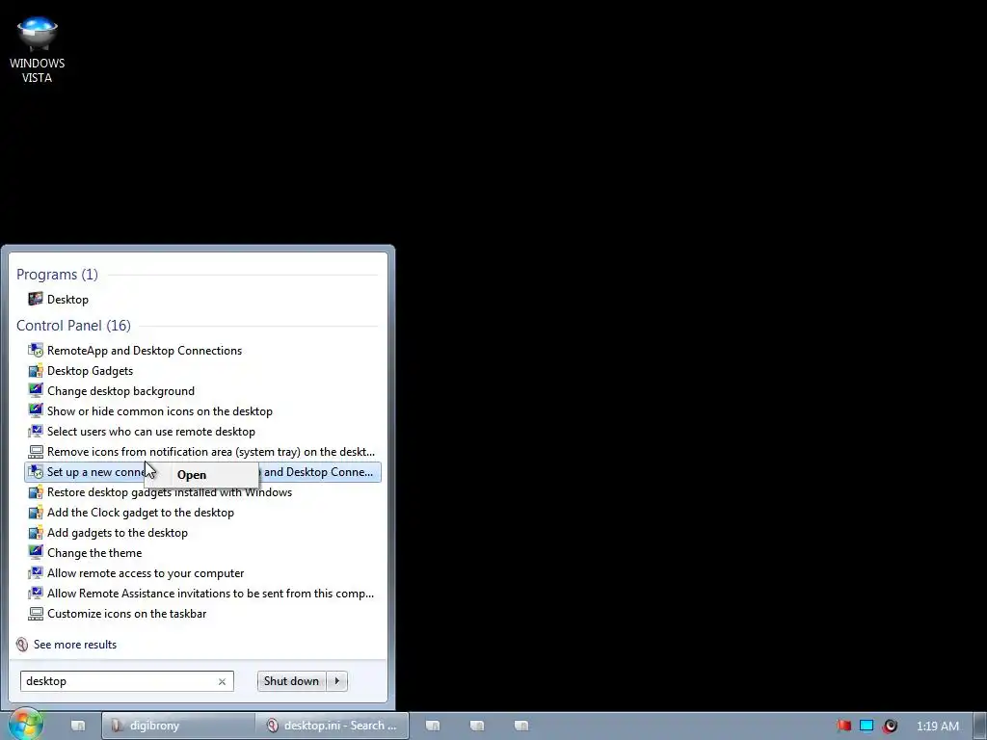
Task: Click taskbar icon left of digibrony
Action: click(78, 726)
